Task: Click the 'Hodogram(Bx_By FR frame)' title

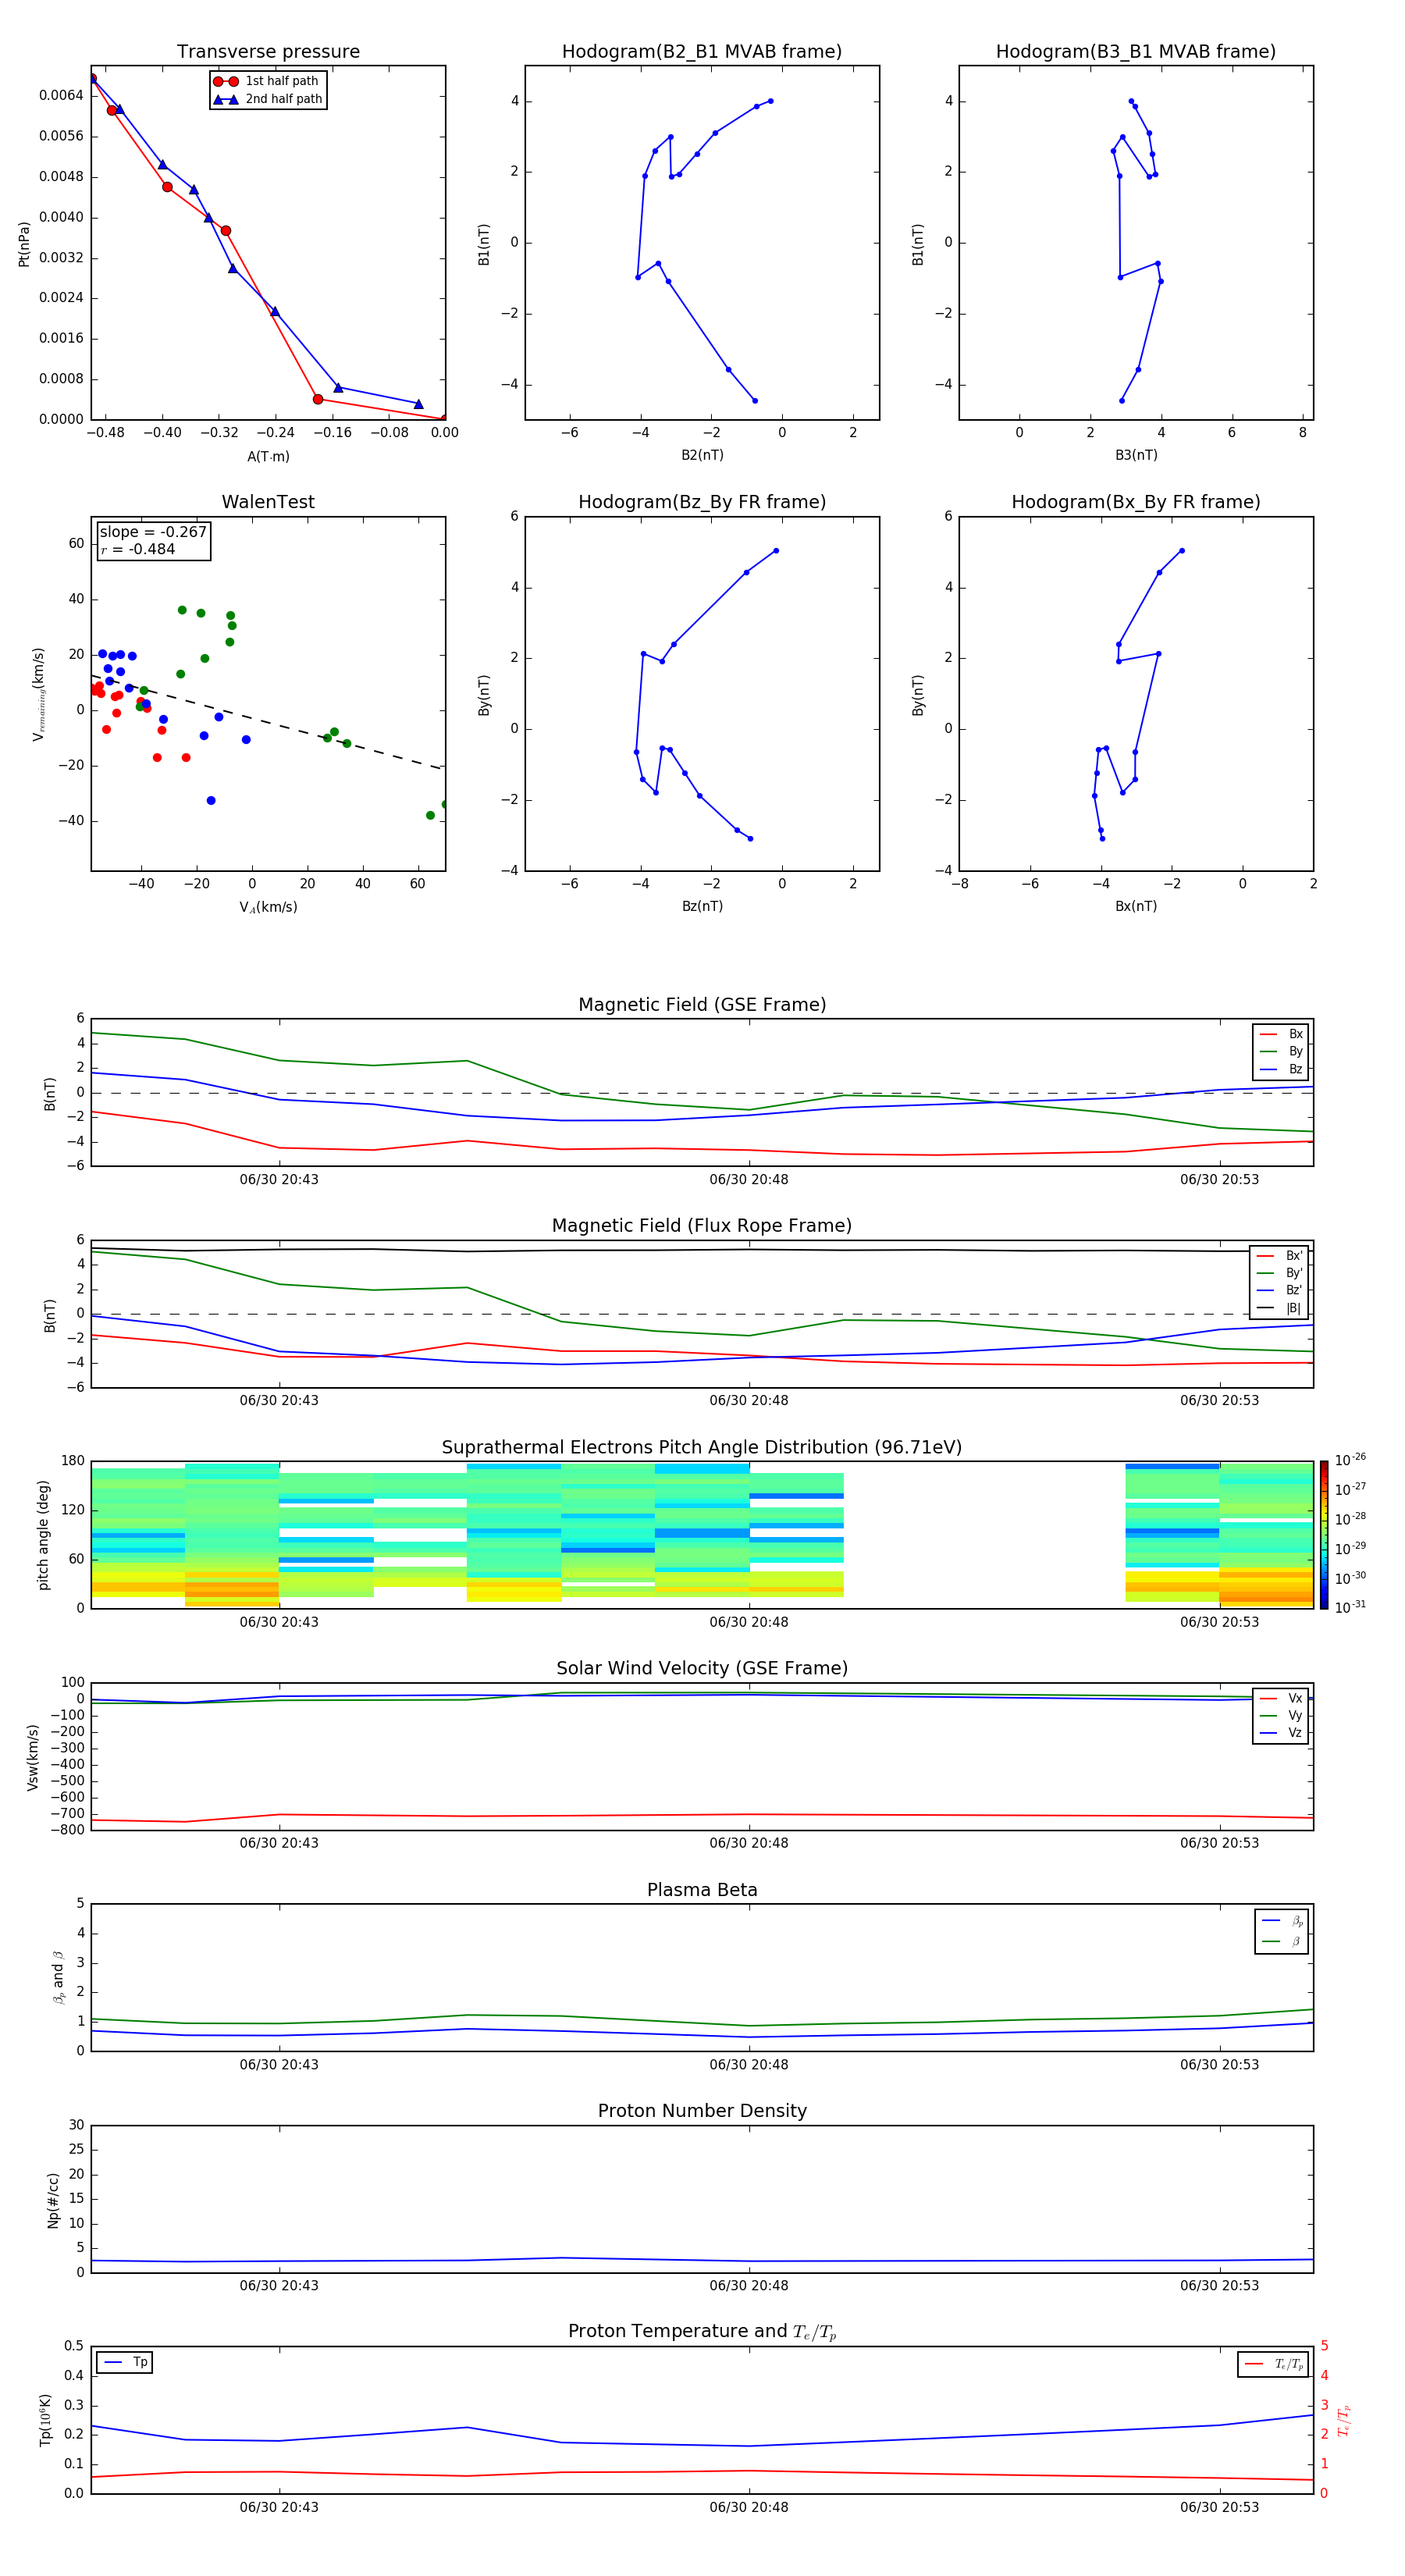Action: [1136, 502]
